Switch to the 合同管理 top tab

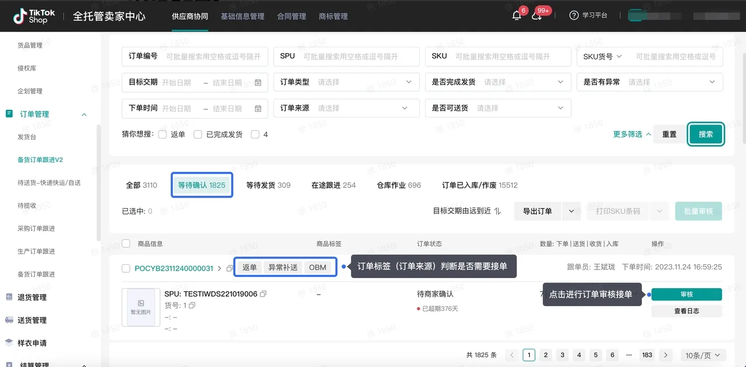292,16
